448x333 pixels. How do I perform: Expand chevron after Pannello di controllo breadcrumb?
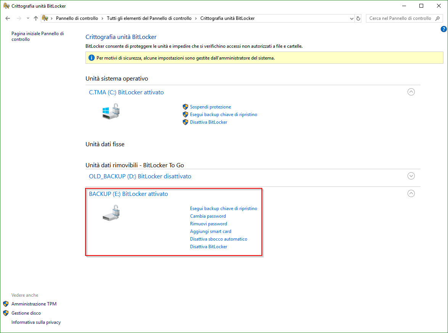[x=102, y=18]
